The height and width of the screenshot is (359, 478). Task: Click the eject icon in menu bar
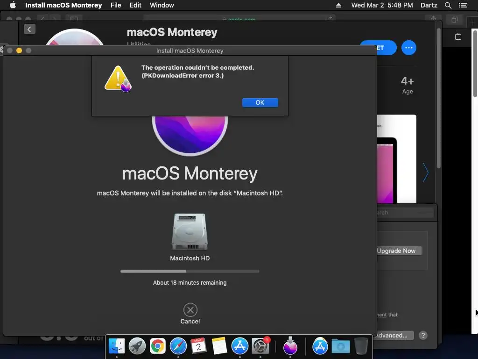[338, 5]
